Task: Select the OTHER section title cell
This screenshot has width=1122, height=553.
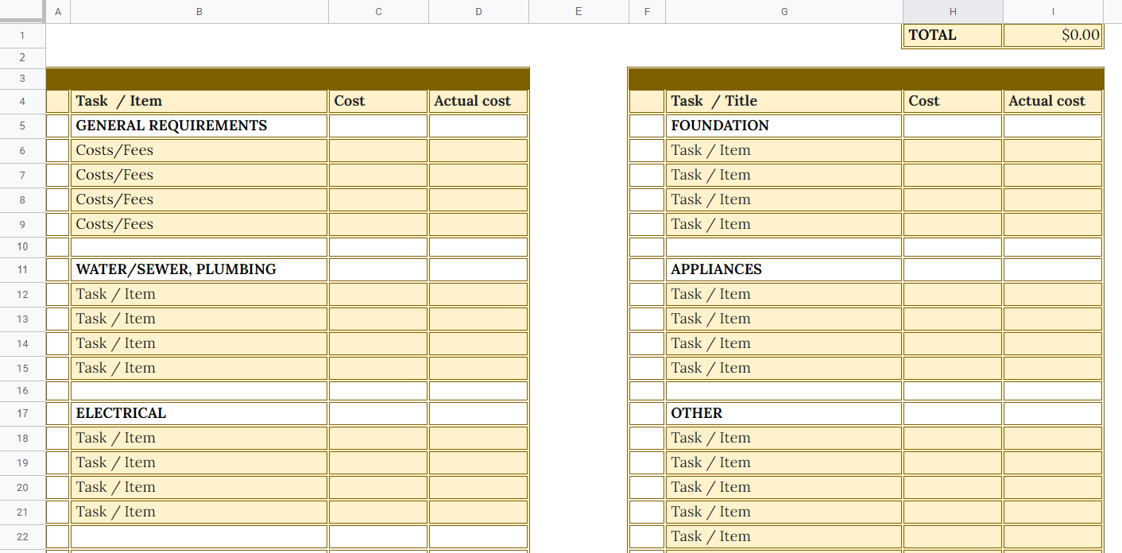Action: click(783, 412)
